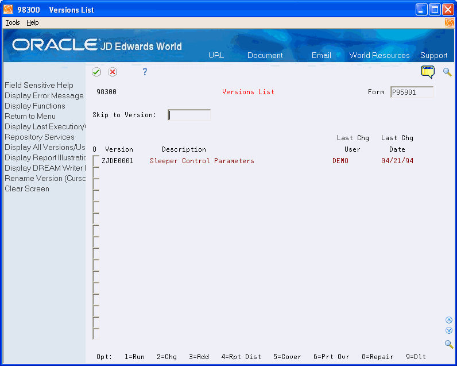Click the Form field containing P95901
Screen dimensions: 457x366
click(412, 92)
